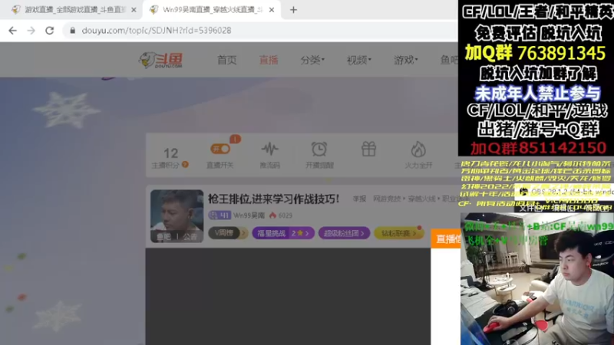Open the 钻粉联赛 button
The height and width of the screenshot is (345, 614).
pyautogui.click(x=398, y=233)
